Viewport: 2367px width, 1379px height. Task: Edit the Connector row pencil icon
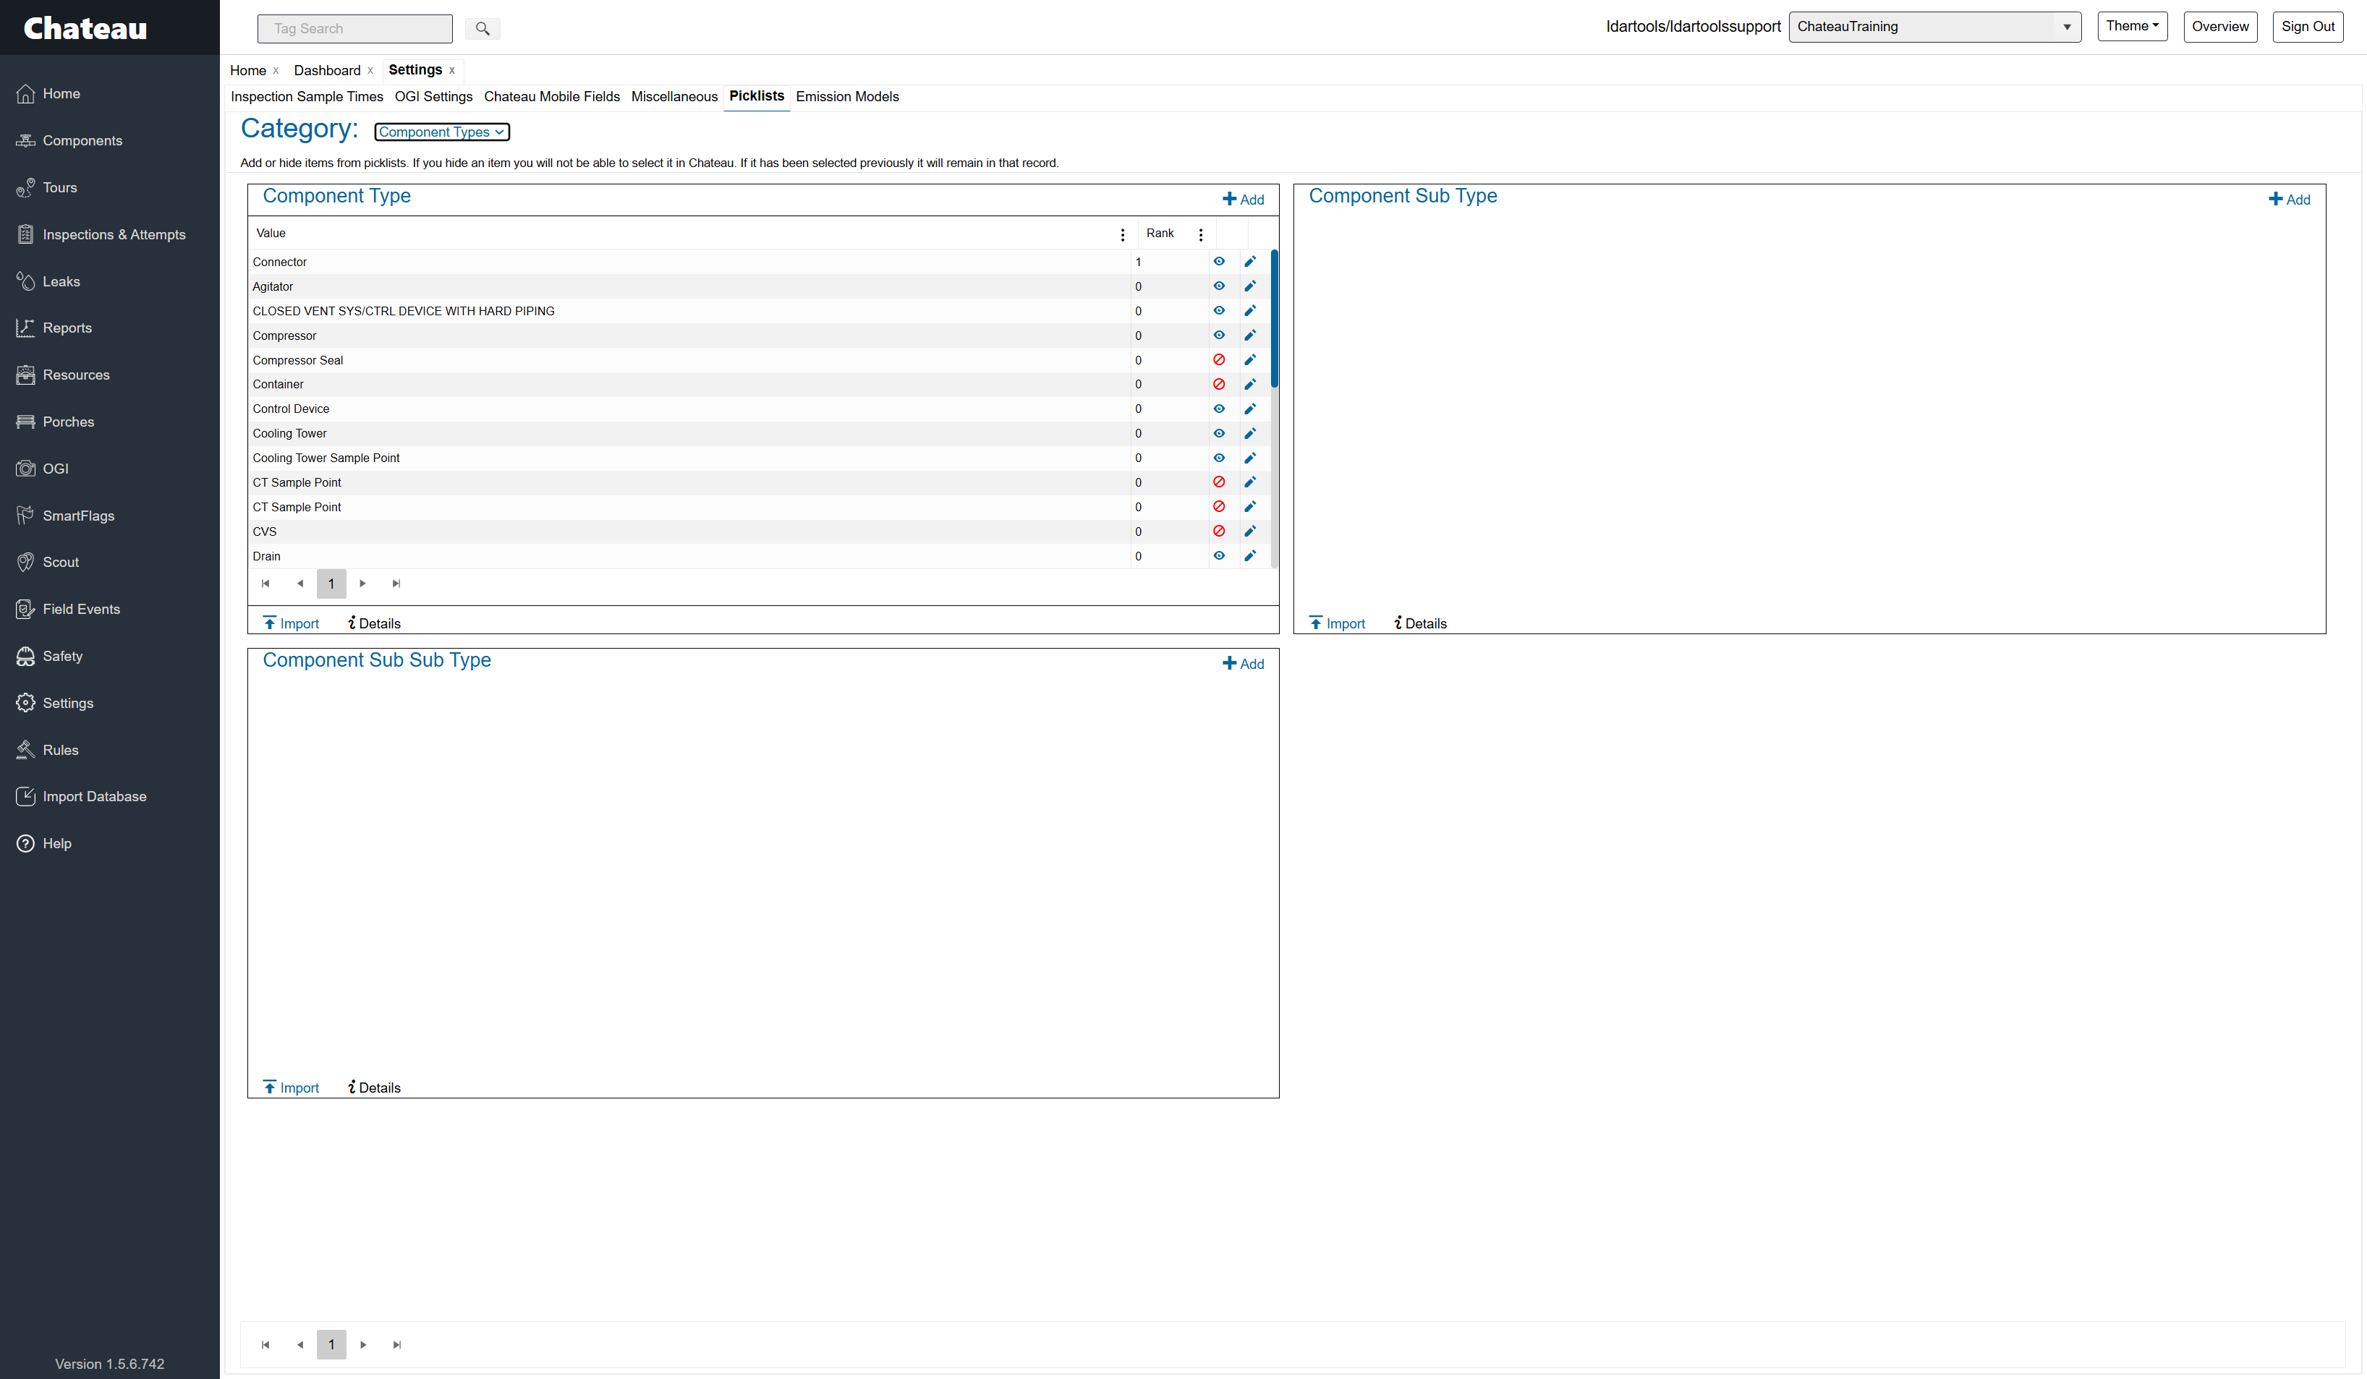1250,262
